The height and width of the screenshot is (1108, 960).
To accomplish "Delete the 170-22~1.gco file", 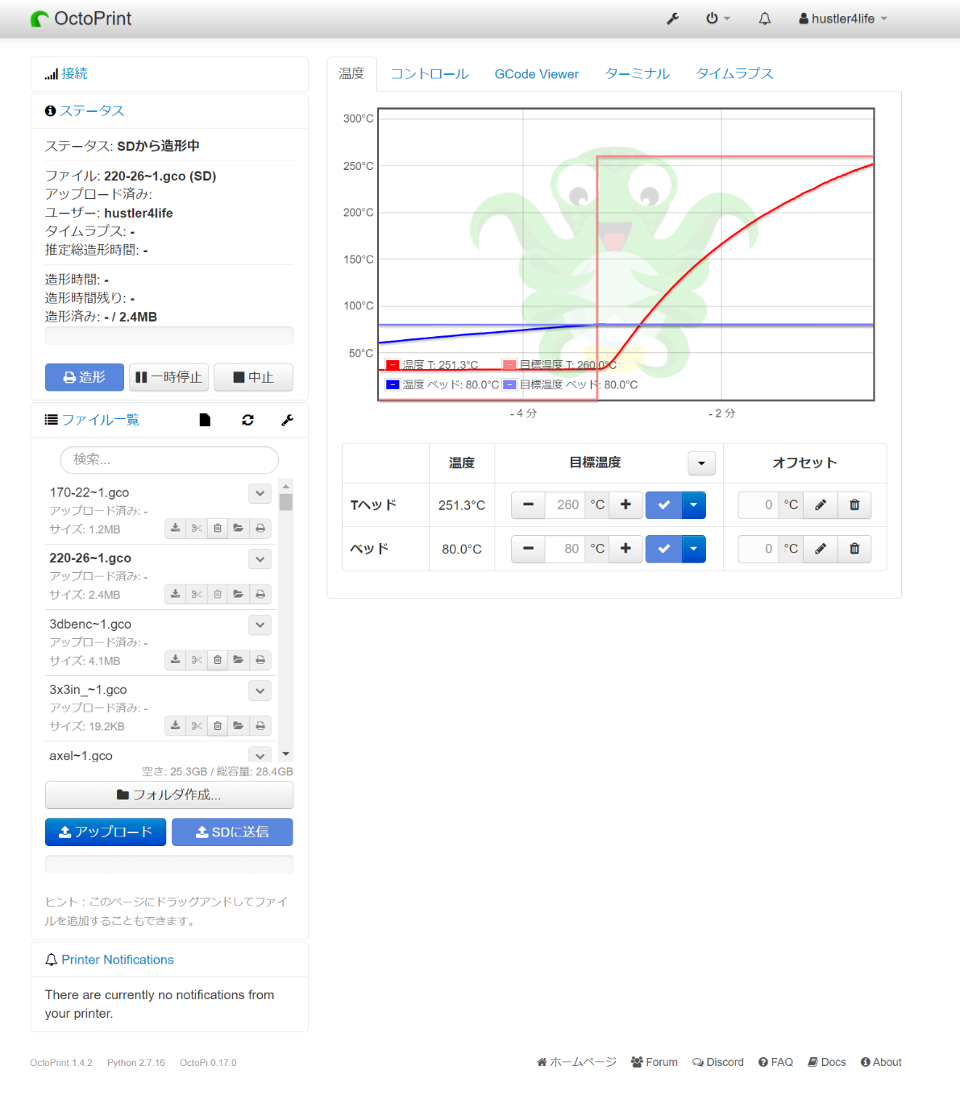I will pos(218,529).
